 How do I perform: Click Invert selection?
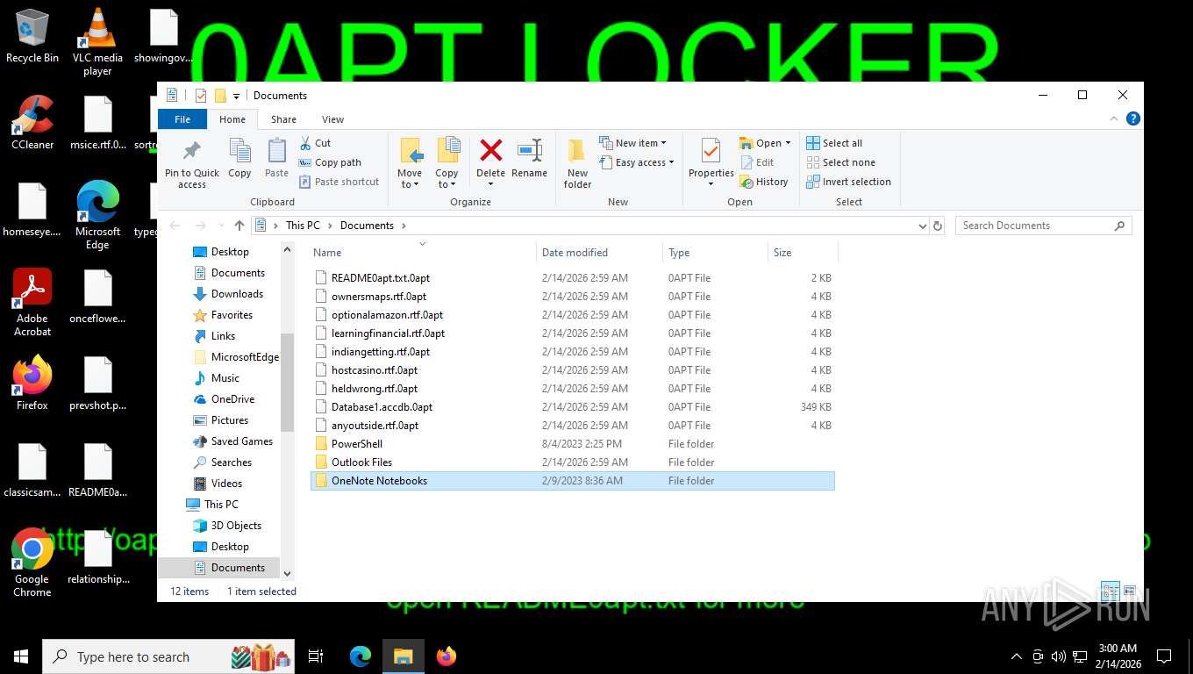[x=848, y=182]
